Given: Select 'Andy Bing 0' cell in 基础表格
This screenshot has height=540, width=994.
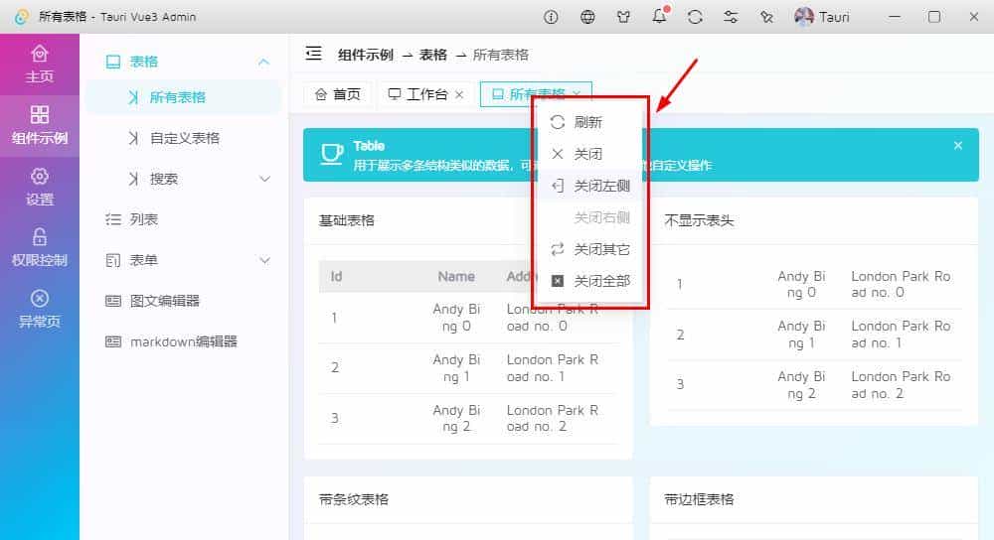Looking at the screenshot, I should pyautogui.click(x=456, y=318).
